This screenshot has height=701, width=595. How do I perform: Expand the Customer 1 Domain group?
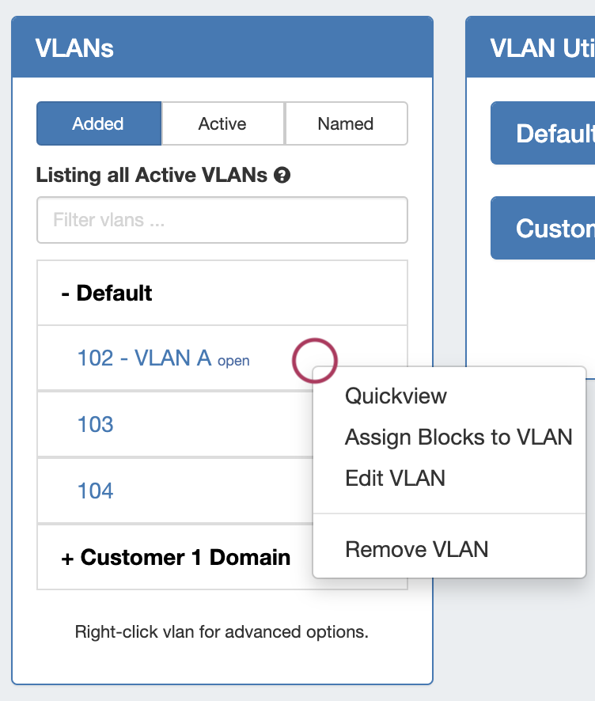[x=176, y=557]
